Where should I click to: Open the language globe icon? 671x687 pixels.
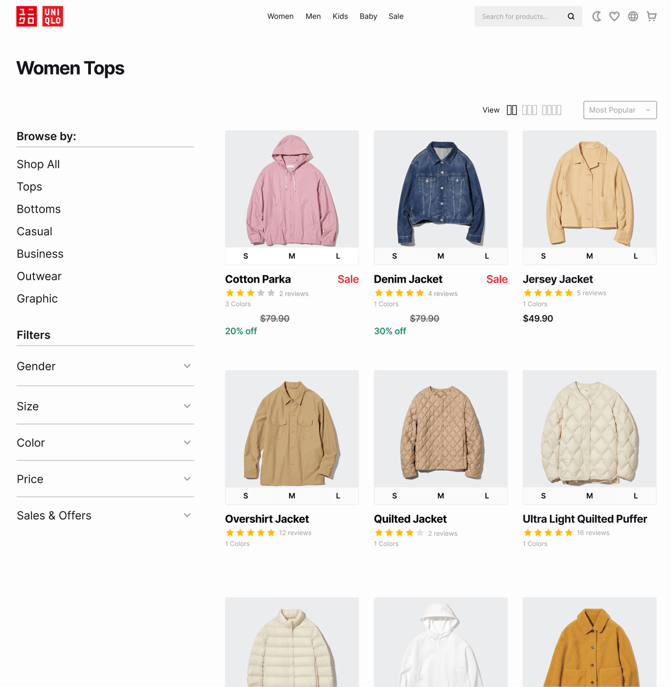click(x=633, y=16)
